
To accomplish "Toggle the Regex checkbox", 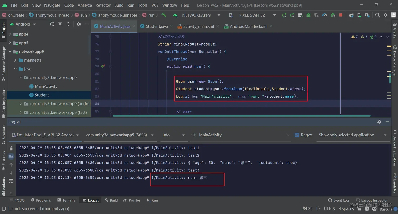I will 297,135.
